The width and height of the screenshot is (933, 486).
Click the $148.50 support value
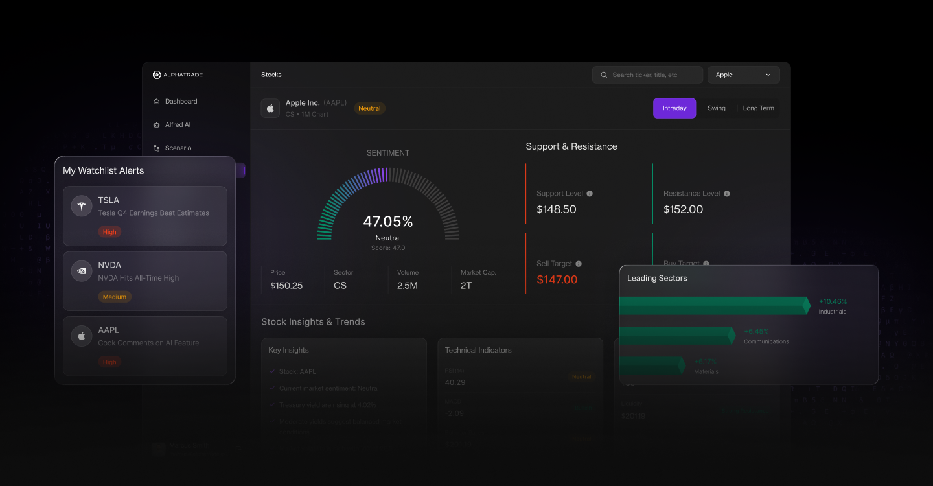(x=557, y=209)
